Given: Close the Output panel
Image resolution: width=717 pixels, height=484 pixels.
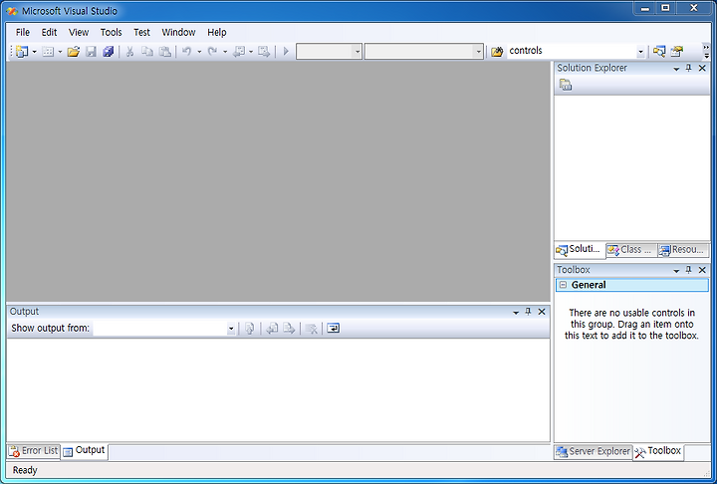Looking at the screenshot, I should [x=542, y=312].
